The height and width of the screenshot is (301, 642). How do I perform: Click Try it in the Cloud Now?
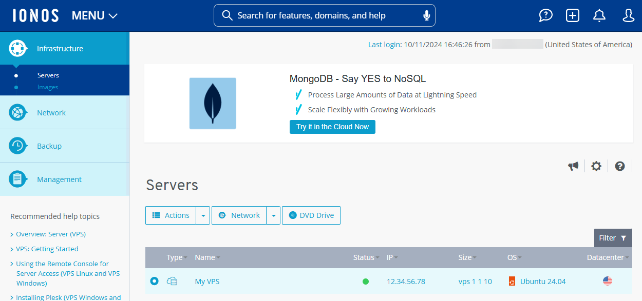click(x=332, y=127)
